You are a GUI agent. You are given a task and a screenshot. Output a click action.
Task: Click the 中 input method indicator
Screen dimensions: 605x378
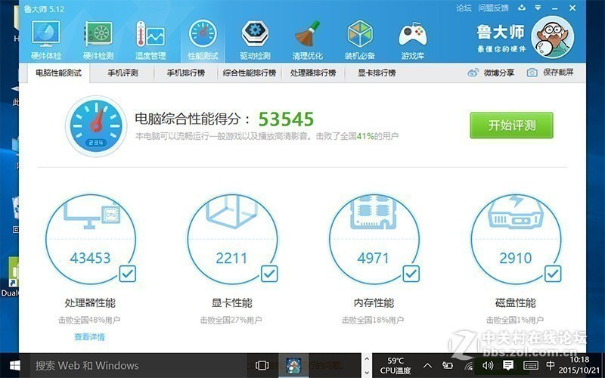point(551,365)
